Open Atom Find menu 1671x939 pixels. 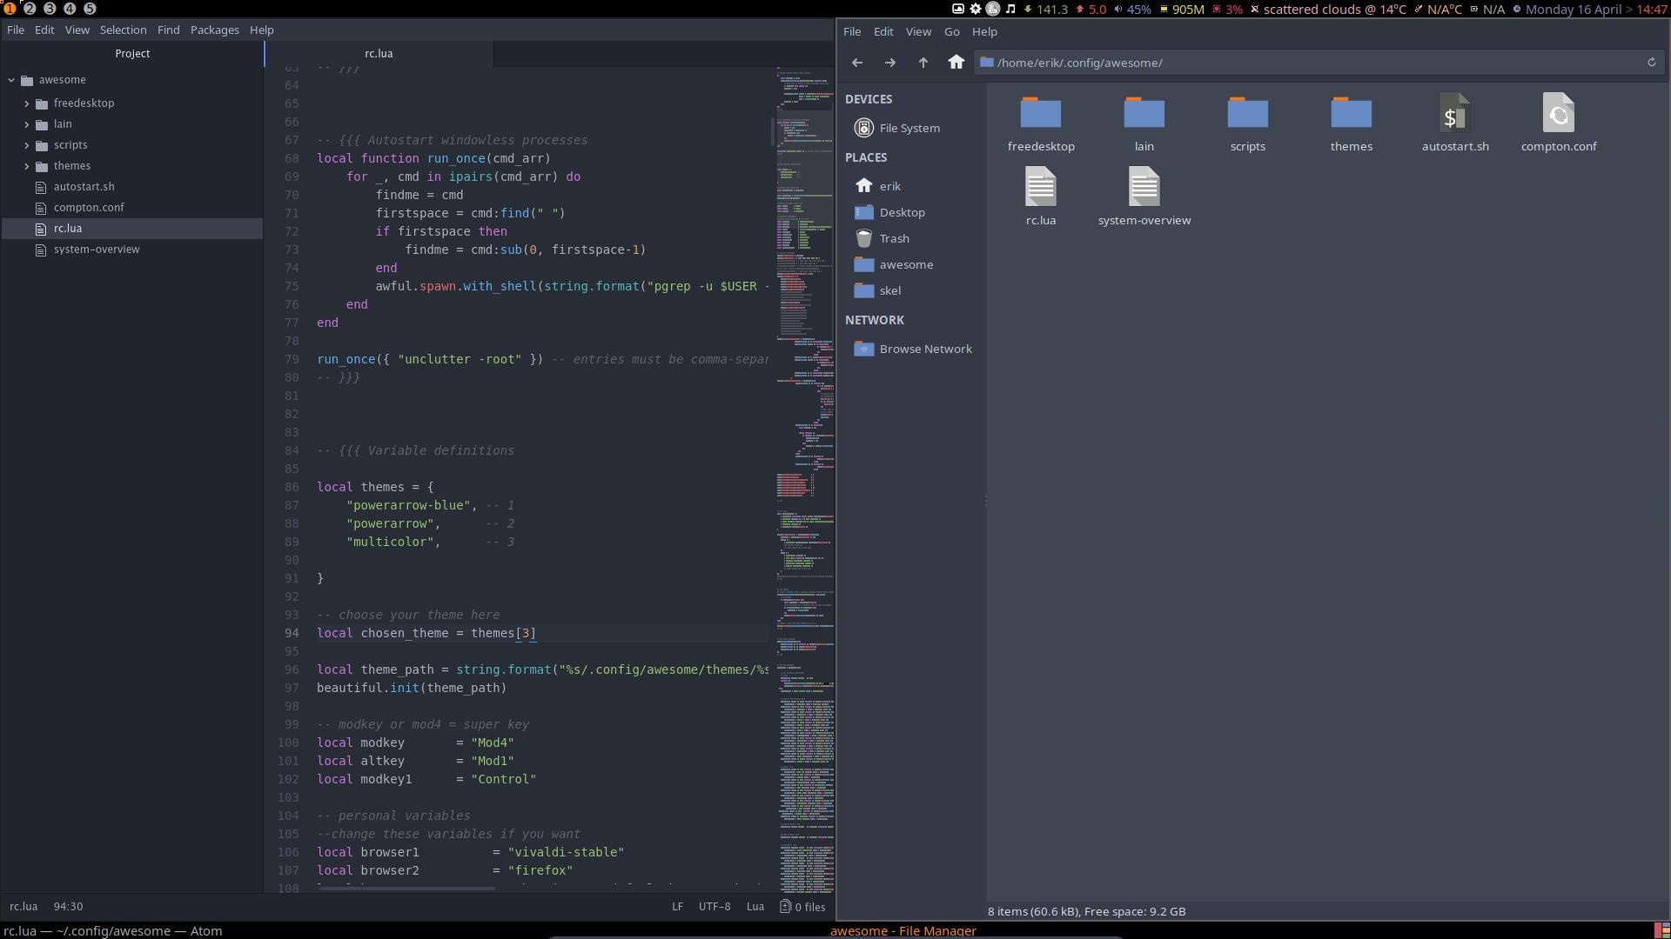tap(168, 30)
